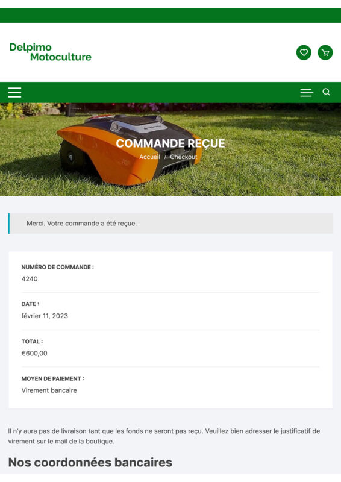Image resolution: width=341 pixels, height=482 pixels.
Task: Click the delivery notice paragraph about livraison
Action: coord(164,436)
